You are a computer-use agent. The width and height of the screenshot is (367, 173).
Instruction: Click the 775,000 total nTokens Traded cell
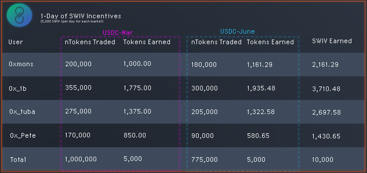204,160
